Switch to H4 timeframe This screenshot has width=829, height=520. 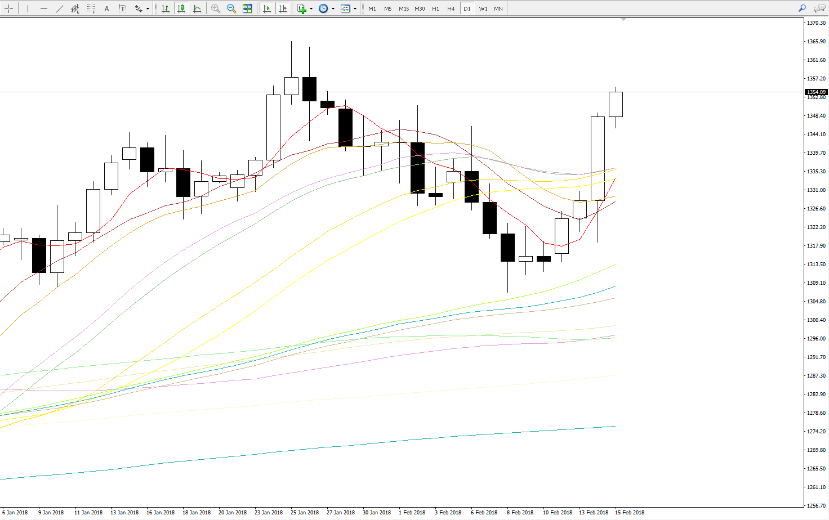pos(451,8)
